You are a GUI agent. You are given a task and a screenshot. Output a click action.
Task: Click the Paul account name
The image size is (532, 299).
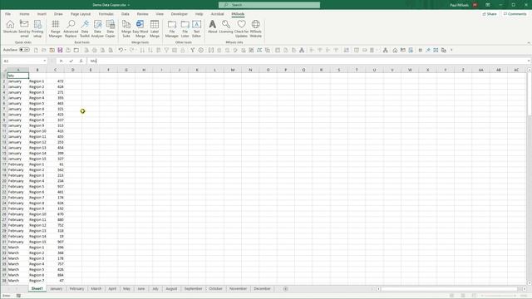pos(459,5)
